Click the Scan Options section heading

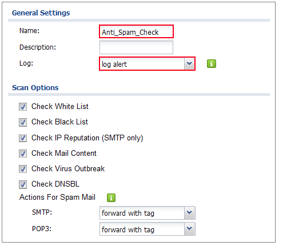tap(35, 88)
